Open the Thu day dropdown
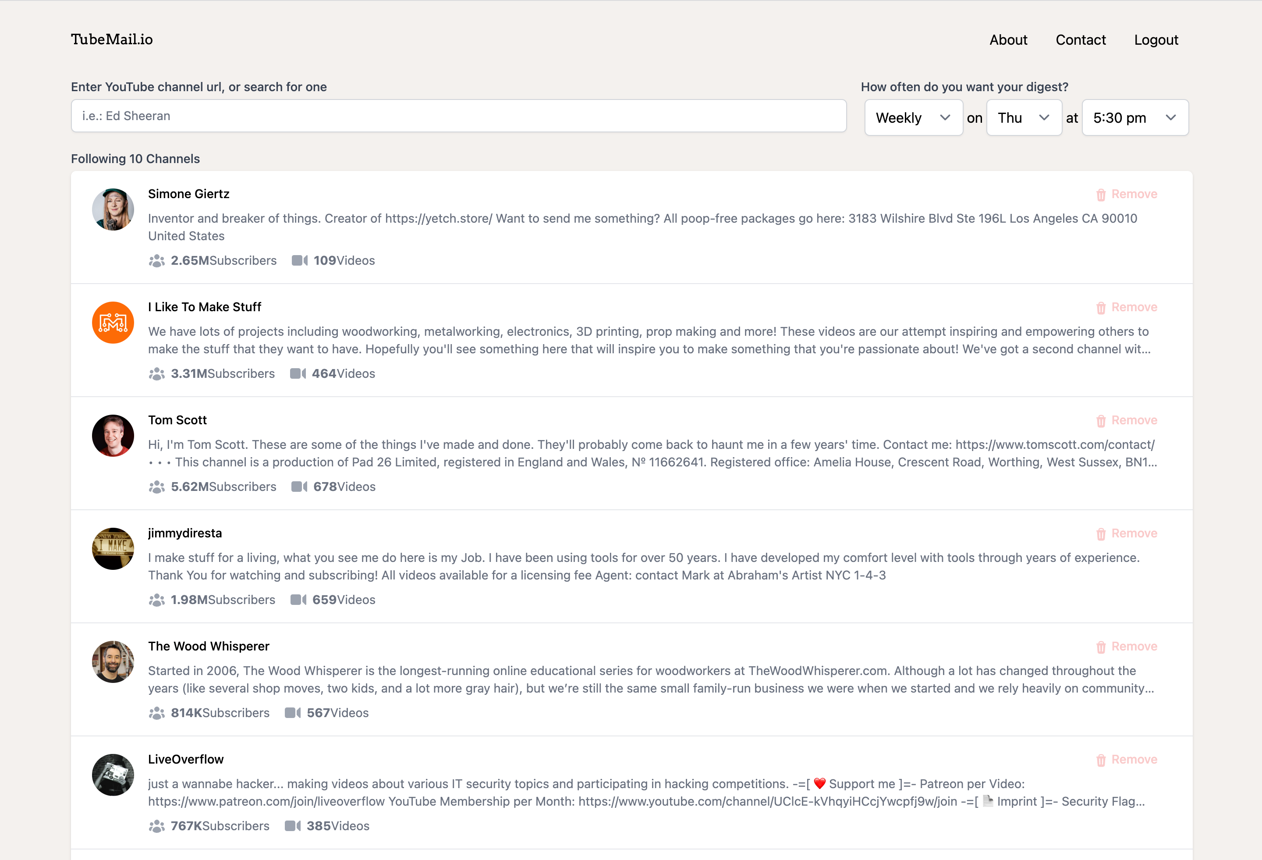The width and height of the screenshot is (1262, 860). pyautogui.click(x=1024, y=117)
